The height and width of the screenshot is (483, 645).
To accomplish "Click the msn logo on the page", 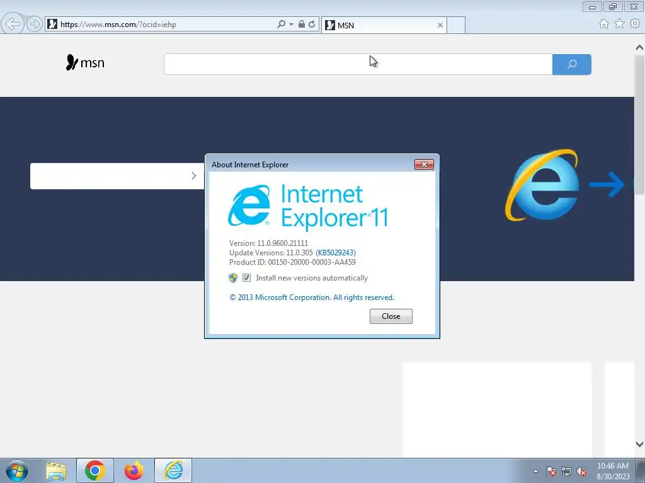I will (x=85, y=62).
